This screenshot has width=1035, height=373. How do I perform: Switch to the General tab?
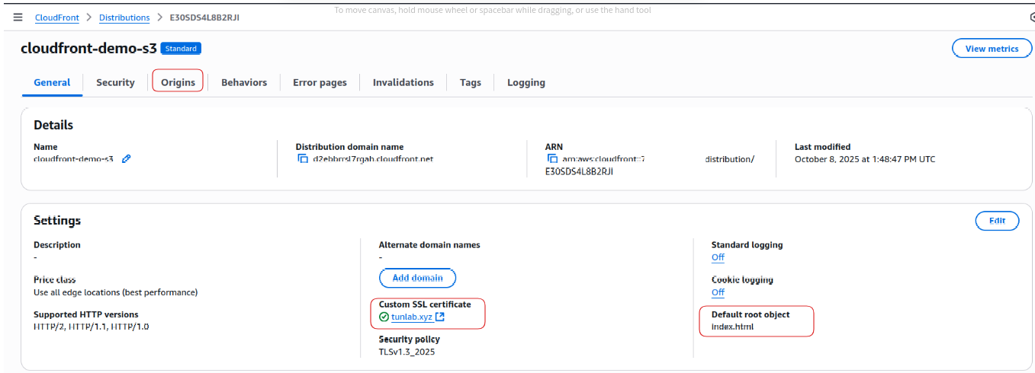coord(52,82)
